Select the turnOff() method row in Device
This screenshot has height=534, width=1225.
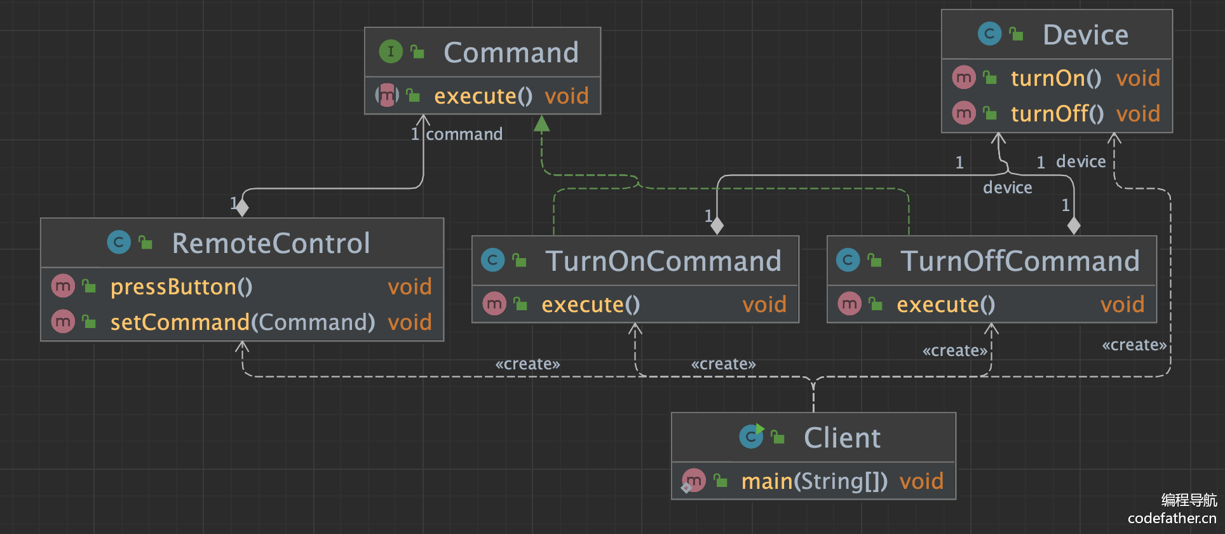coord(1056,114)
